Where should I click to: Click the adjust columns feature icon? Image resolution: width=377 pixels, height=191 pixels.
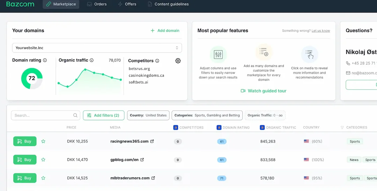pos(218,54)
